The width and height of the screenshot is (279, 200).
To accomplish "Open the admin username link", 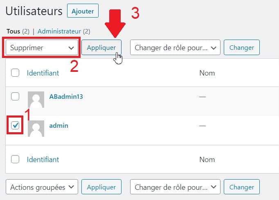I will (59, 126).
